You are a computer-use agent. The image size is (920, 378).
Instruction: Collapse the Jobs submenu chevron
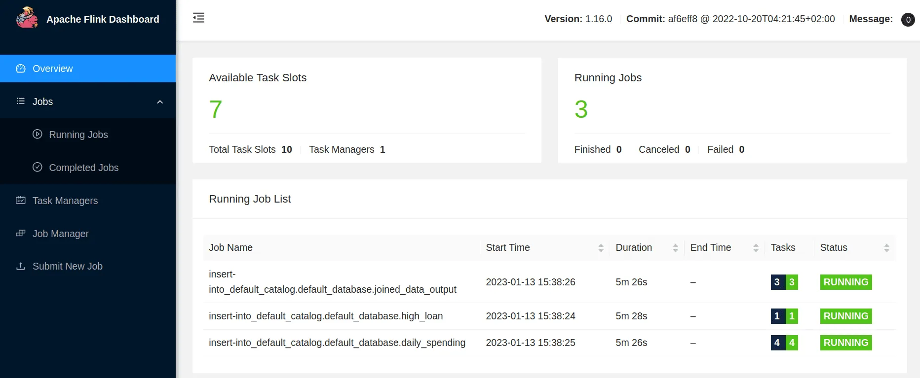coord(160,102)
